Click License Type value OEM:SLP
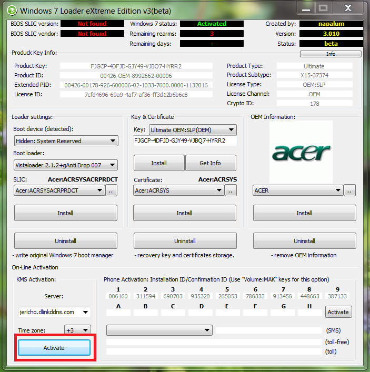 coord(314,85)
